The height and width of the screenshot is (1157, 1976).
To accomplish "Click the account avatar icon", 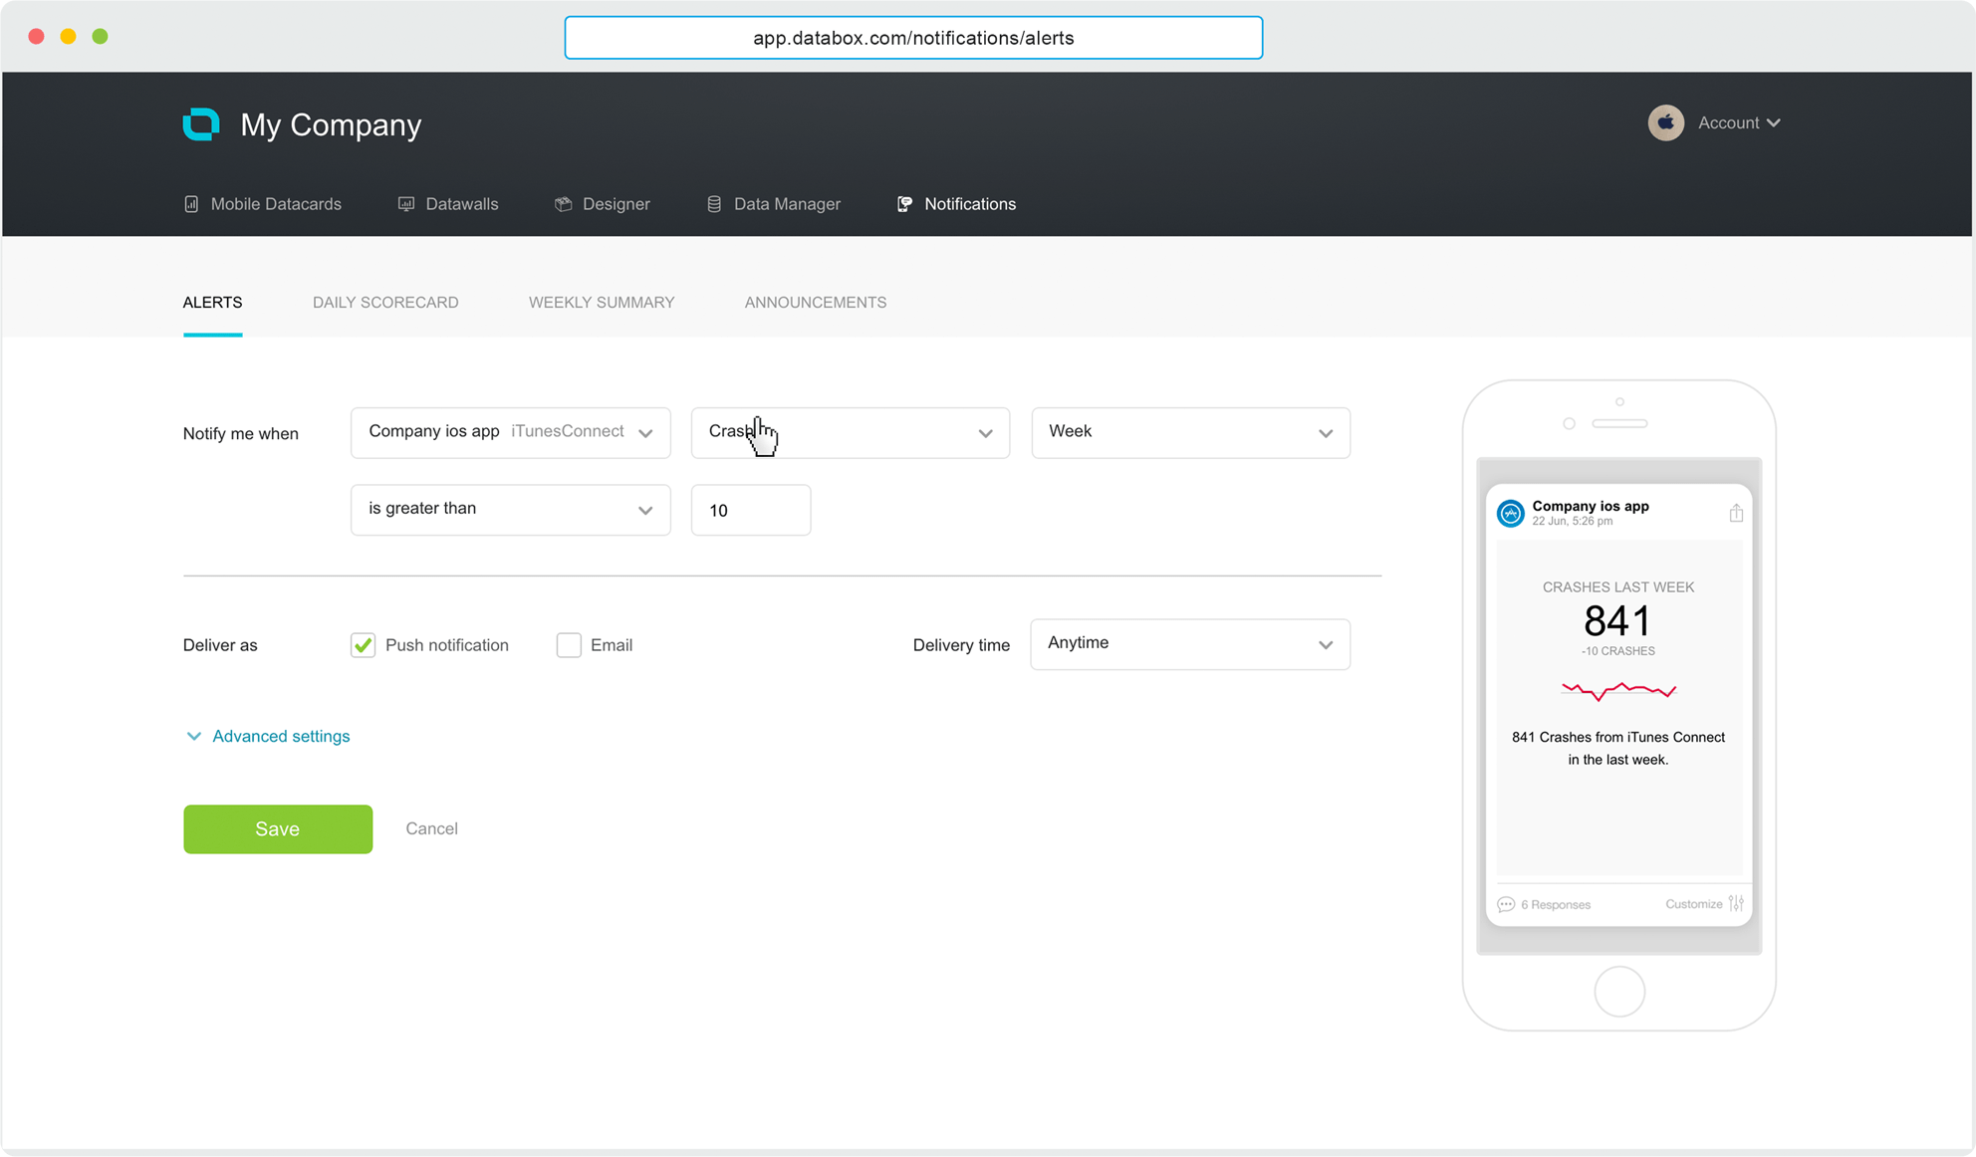I will pyautogui.click(x=1665, y=122).
